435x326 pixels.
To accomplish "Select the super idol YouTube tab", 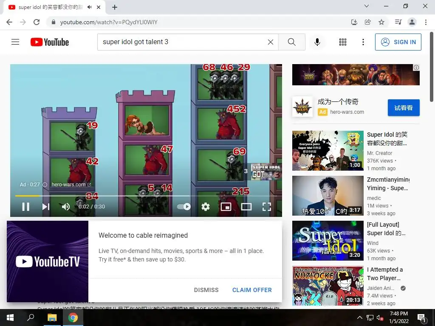I will click(50, 7).
